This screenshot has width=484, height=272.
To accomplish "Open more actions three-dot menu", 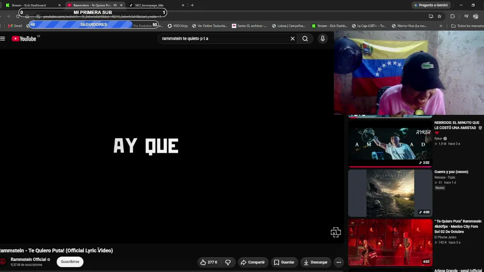I will tap(339, 262).
